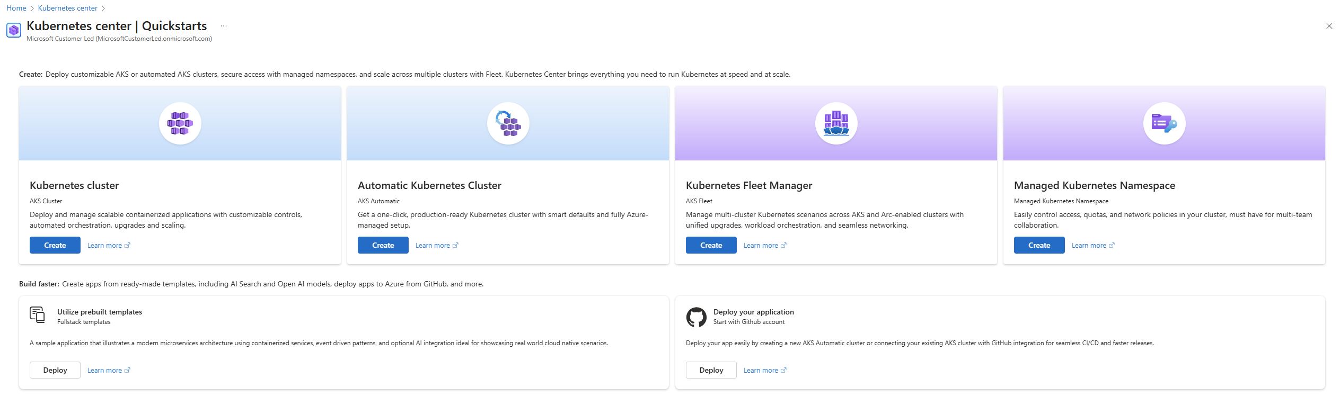Click the Automatic Kubernetes Cluster icon
Screen dimensions: 1340x396
(x=508, y=123)
